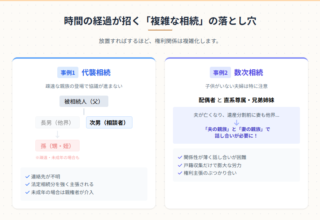Click the greyed 長男（他界） box
Image resolution: width=320 pixels, height=220 pixels.
click(57, 123)
